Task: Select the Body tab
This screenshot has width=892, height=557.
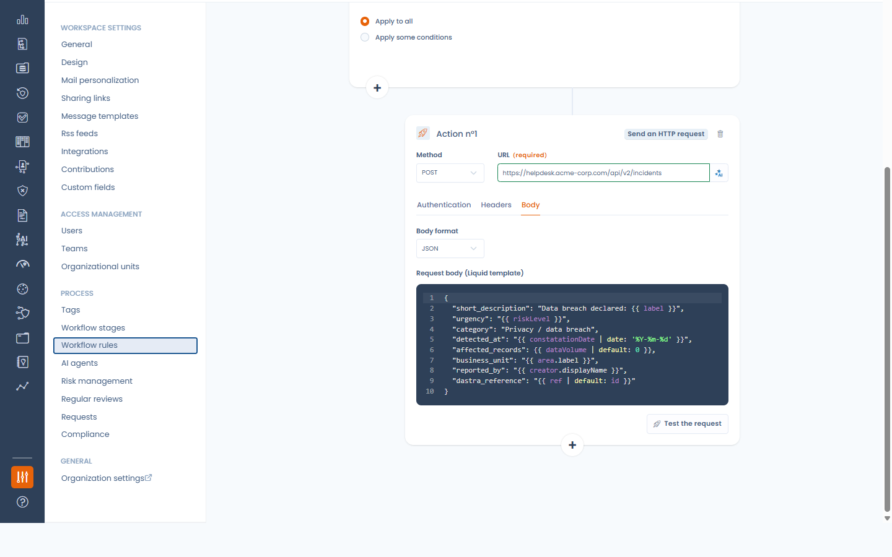Action: point(530,205)
